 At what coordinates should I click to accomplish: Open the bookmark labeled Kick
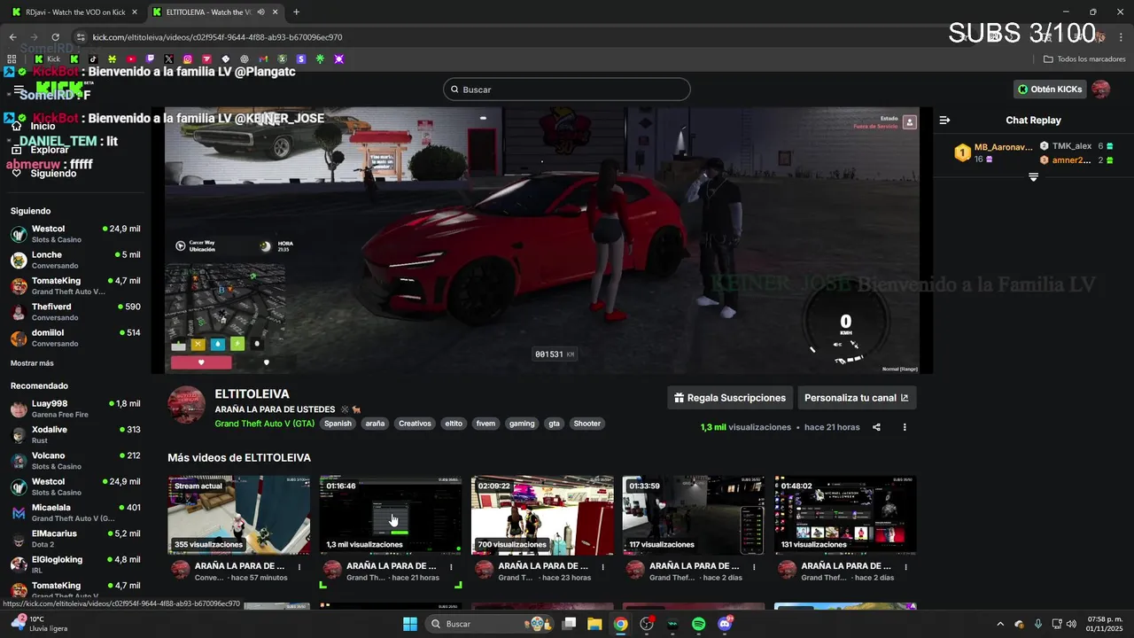(x=48, y=59)
